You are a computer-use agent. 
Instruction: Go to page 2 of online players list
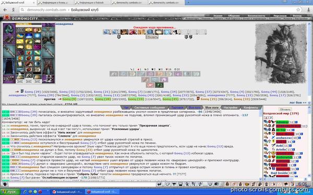tap(271, 118)
